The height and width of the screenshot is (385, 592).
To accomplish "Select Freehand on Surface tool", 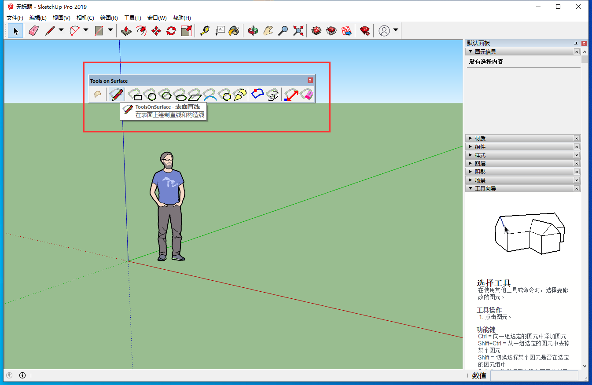I will pyautogui.click(x=272, y=95).
